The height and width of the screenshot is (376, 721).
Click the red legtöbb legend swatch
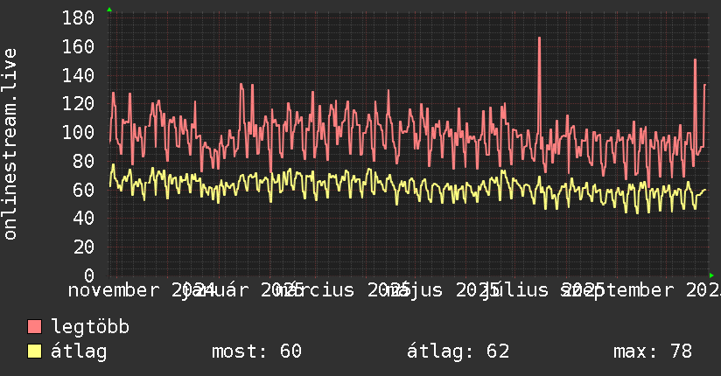(34, 327)
